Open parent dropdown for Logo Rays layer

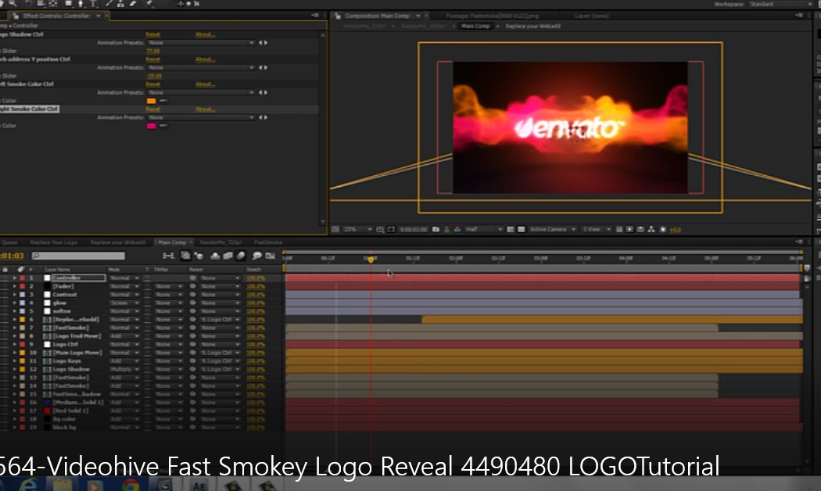click(x=220, y=361)
